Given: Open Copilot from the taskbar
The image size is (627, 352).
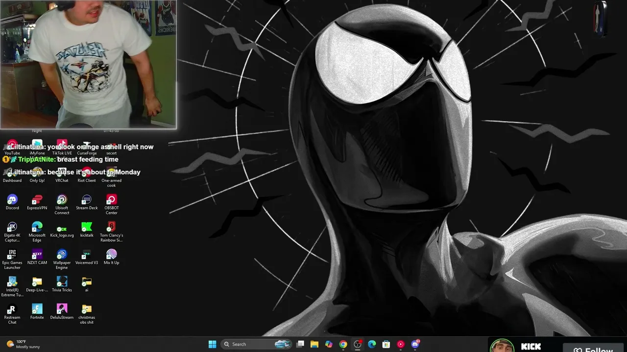Looking at the screenshot, I should [329, 344].
